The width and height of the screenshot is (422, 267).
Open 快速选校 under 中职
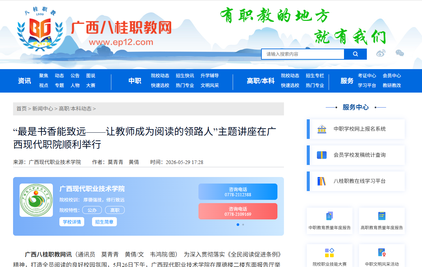160,85
